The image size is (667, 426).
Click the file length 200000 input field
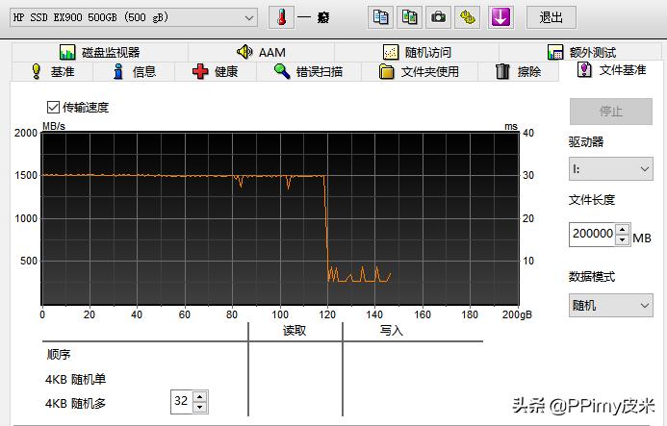point(592,234)
